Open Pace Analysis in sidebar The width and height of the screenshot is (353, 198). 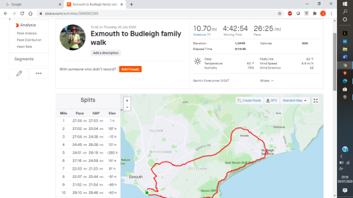coord(27,33)
